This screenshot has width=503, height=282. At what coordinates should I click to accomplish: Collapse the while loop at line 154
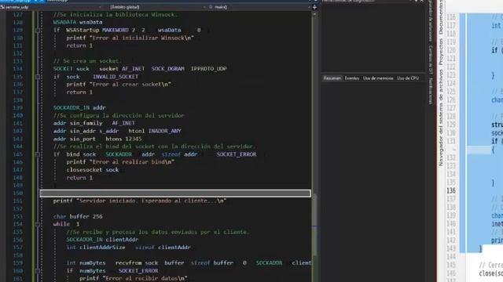[38, 224]
